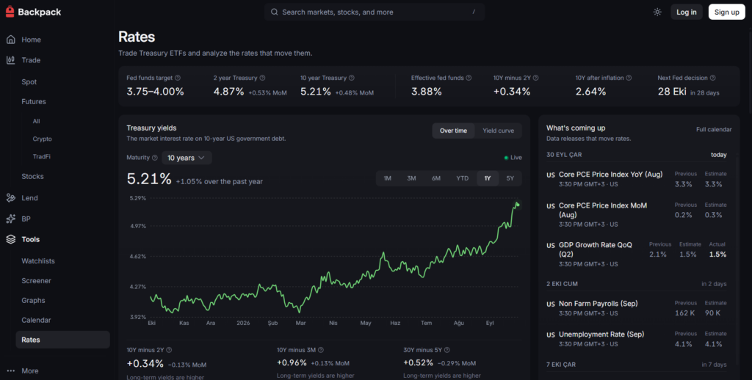The width and height of the screenshot is (752, 380).
Task: Toggle the light/dark theme sun icon
Action: (657, 12)
